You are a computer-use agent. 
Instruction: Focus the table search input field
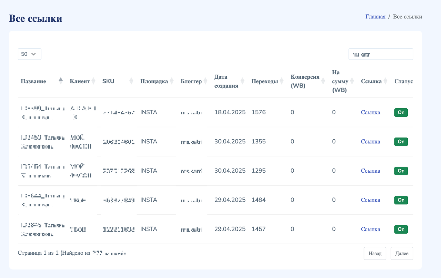pos(381,54)
